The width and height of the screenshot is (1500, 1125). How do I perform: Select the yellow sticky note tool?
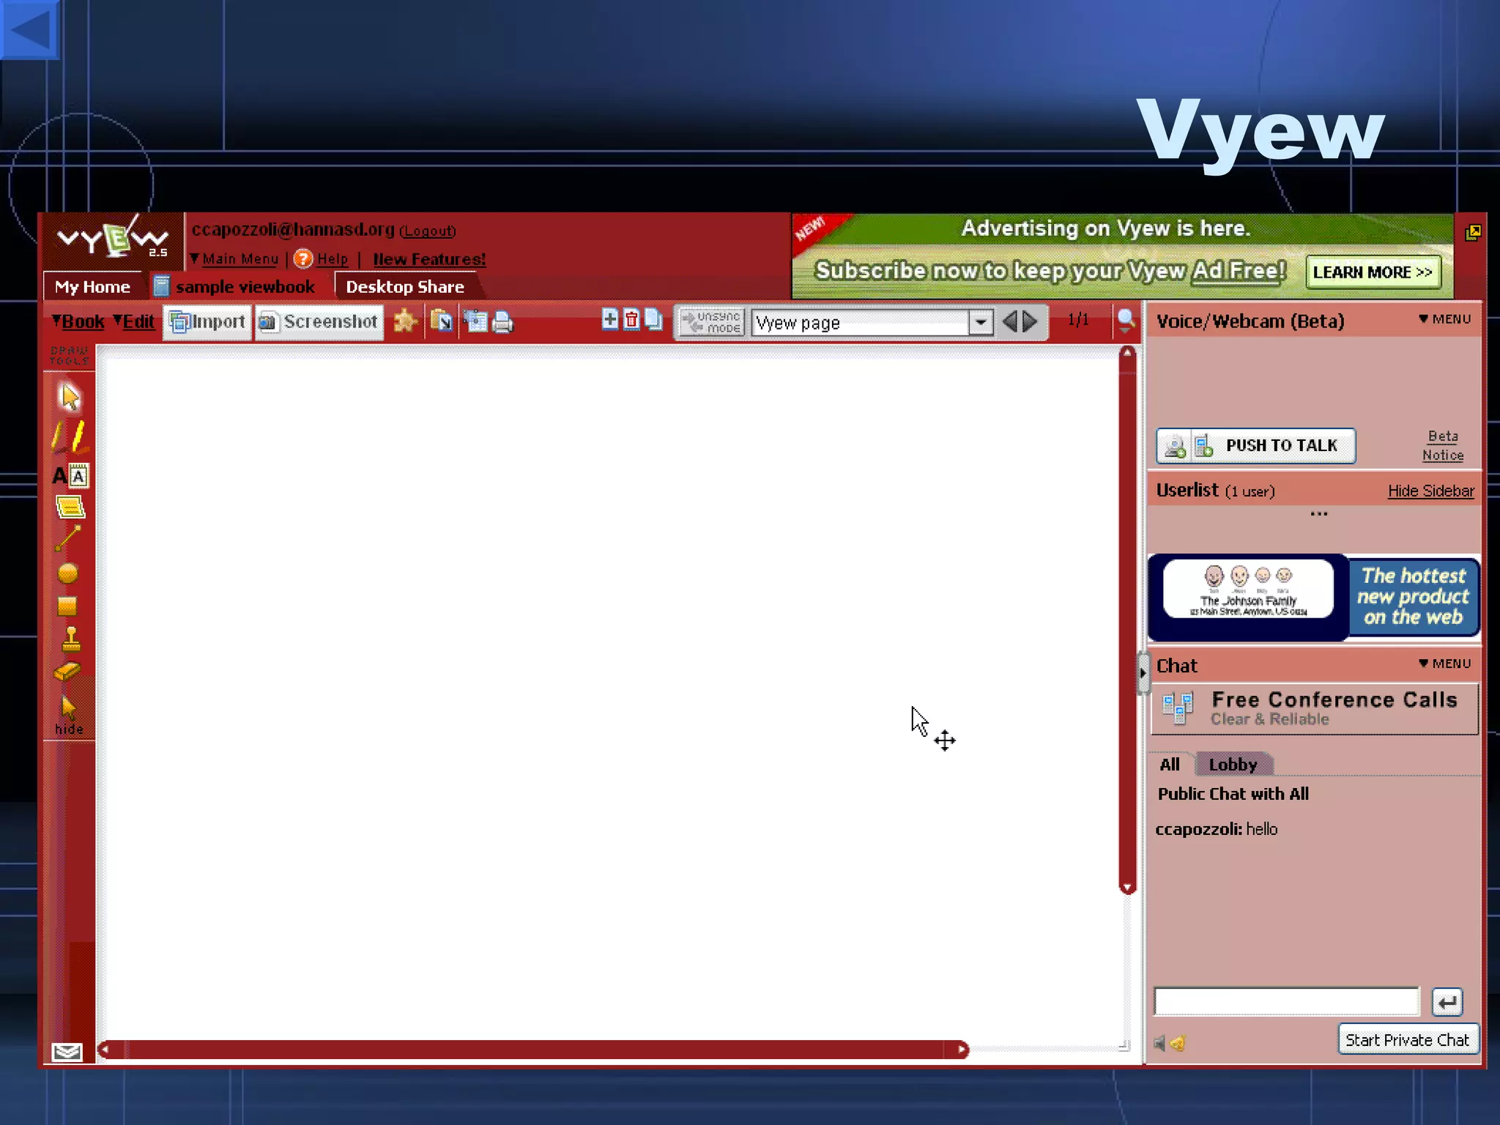click(70, 507)
